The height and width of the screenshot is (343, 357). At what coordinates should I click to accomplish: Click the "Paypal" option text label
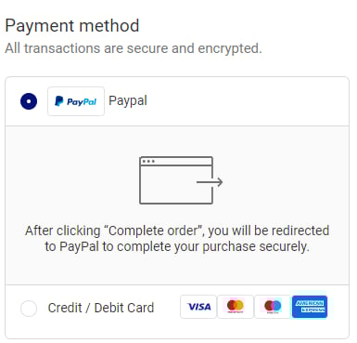point(128,101)
